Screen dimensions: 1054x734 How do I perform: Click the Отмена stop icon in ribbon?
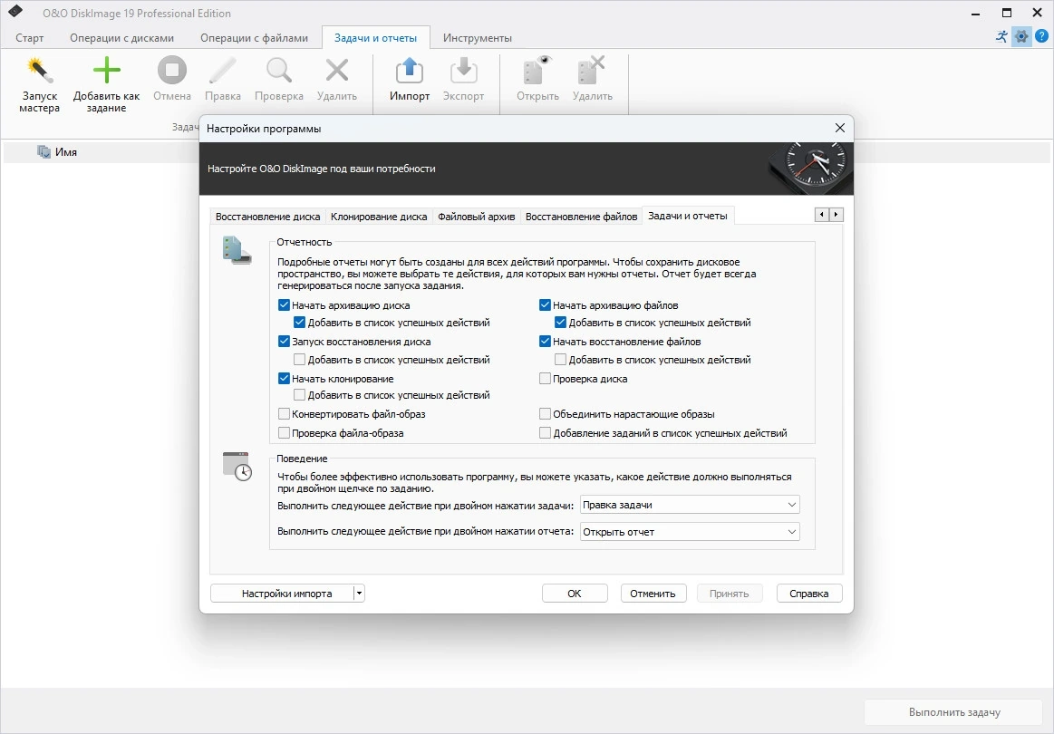[x=172, y=70]
